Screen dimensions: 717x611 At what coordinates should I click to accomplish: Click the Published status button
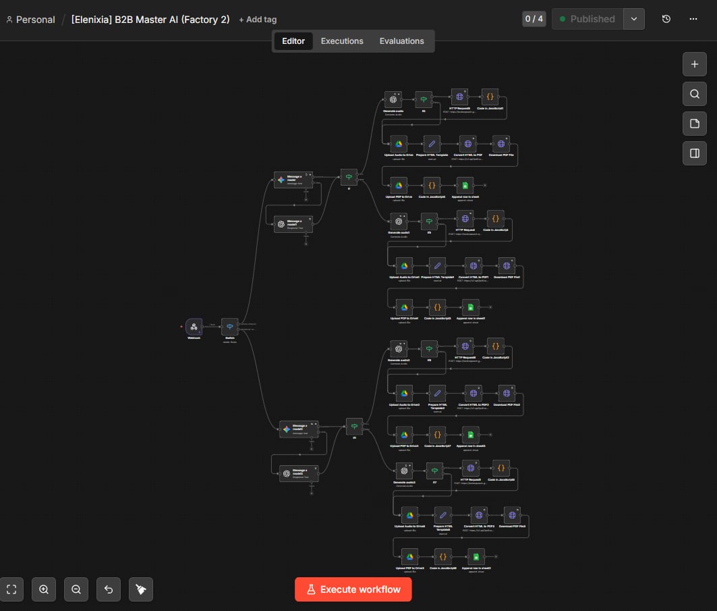587,19
